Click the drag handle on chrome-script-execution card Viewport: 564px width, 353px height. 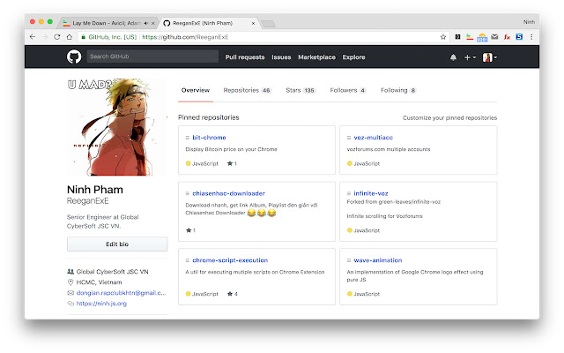188,260
